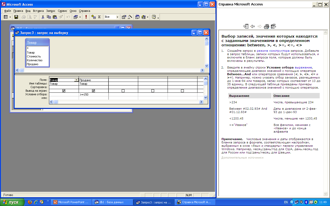Expand the New Object dropdown arrow
Screen dimensions: 330x206
pyautogui.click(x=148, y=17)
